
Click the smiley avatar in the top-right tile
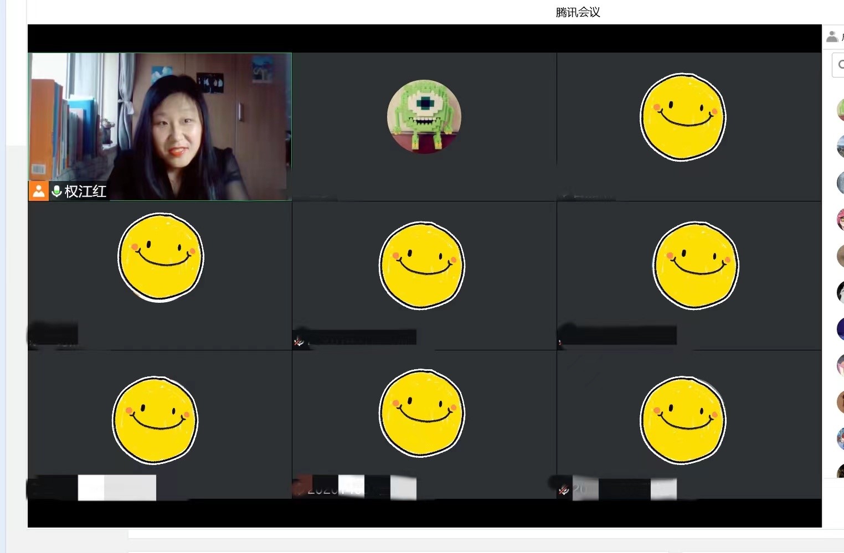(682, 117)
